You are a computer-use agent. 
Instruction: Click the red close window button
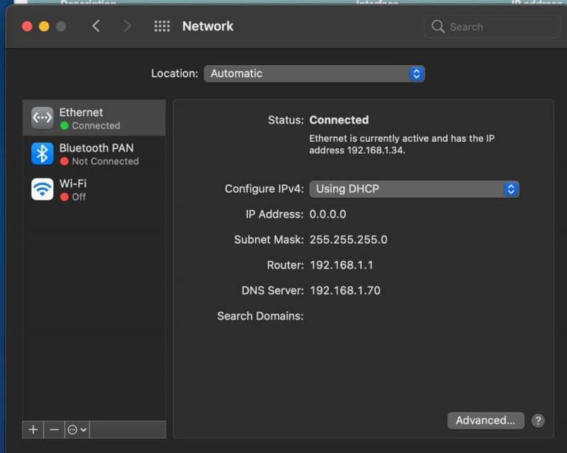pos(28,26)
